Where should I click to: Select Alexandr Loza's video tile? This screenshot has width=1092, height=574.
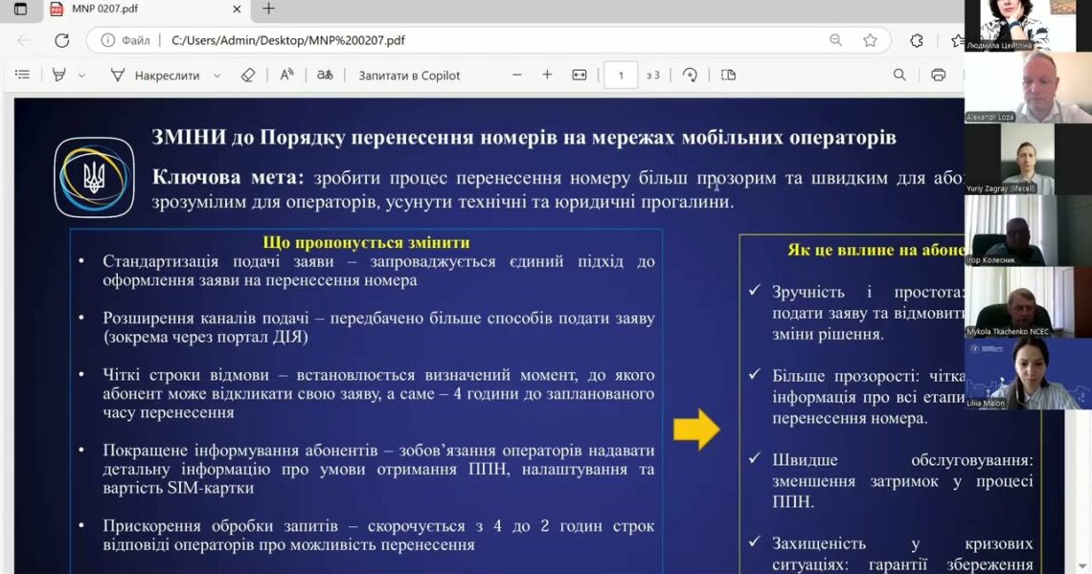point(1028,87)
